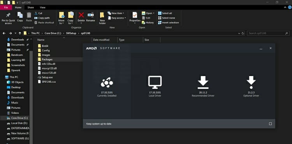Go up one folder level arrow

pos(20,33)
